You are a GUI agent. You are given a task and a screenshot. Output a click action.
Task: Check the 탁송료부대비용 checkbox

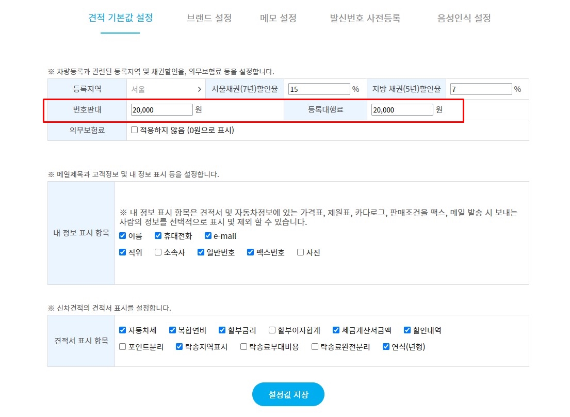(243, 346)
